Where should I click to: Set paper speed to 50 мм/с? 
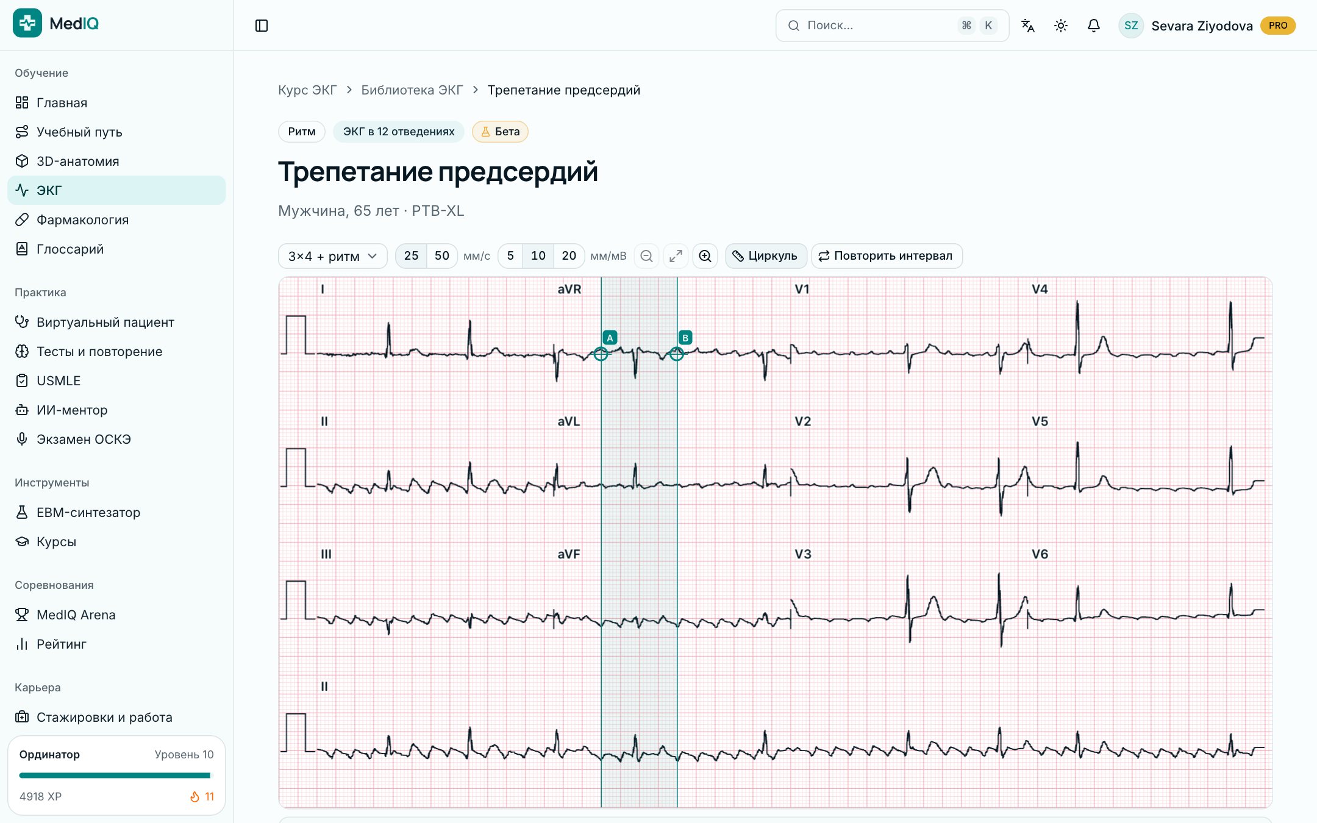pos(442,256)
